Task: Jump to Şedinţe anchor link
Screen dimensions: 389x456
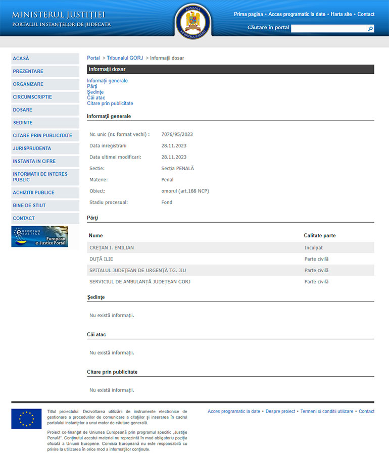Action: (x=95, y=92)
